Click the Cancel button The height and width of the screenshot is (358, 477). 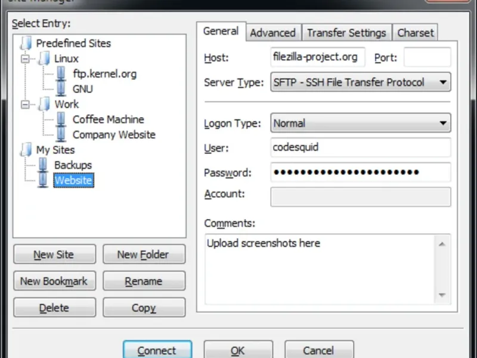319,350
